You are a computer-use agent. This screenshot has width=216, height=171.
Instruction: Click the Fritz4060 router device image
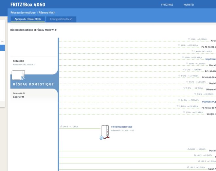[x=18, y=75]
